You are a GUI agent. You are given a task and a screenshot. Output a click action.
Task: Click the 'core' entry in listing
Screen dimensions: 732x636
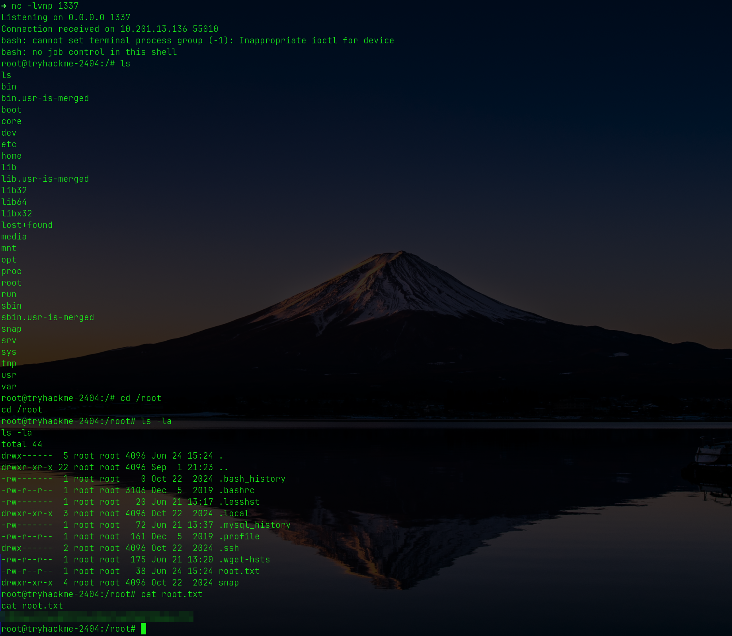coord(12,121)
